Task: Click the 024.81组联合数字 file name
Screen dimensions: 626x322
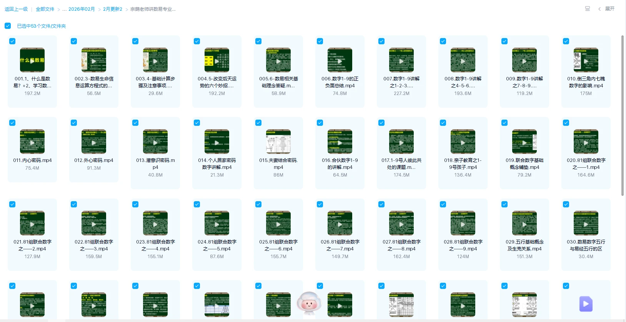Action: [217, 245]
